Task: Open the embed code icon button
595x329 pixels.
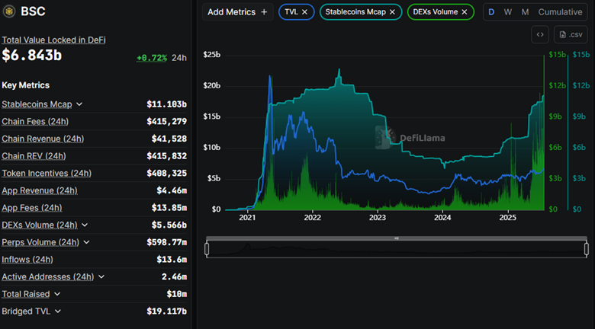Action: pyautogui.click(x=540, y=34)
